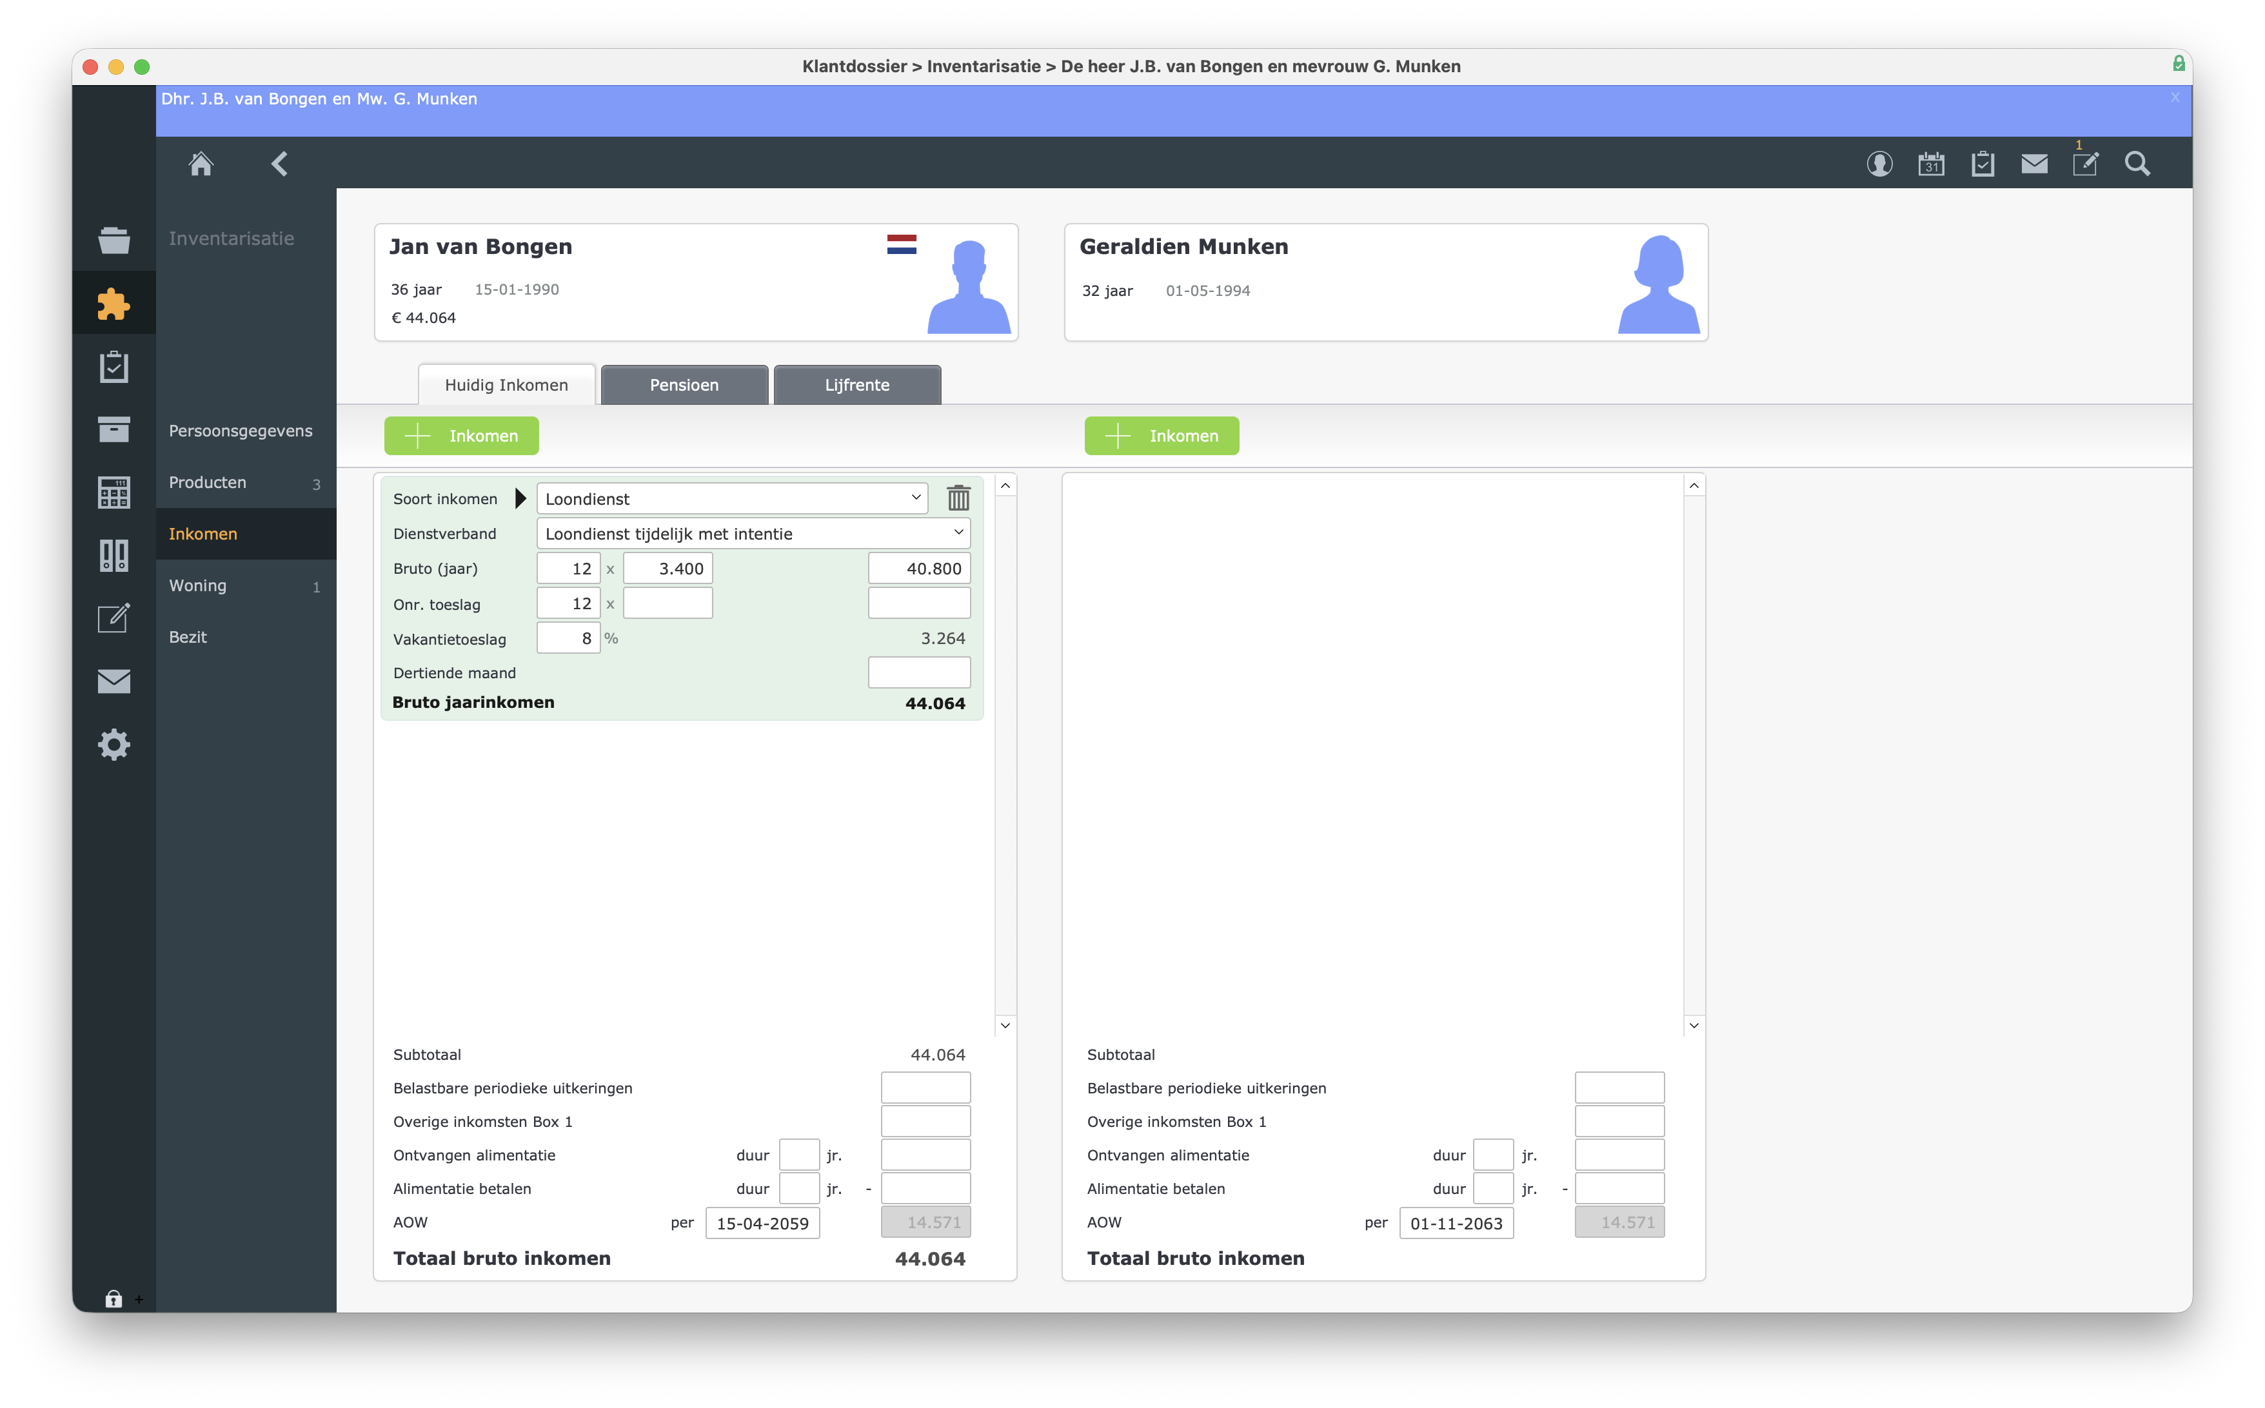Screen dimensions: 2265x1408
Task: Open settings gear in sidebar
Action: (x=114, y=744)
